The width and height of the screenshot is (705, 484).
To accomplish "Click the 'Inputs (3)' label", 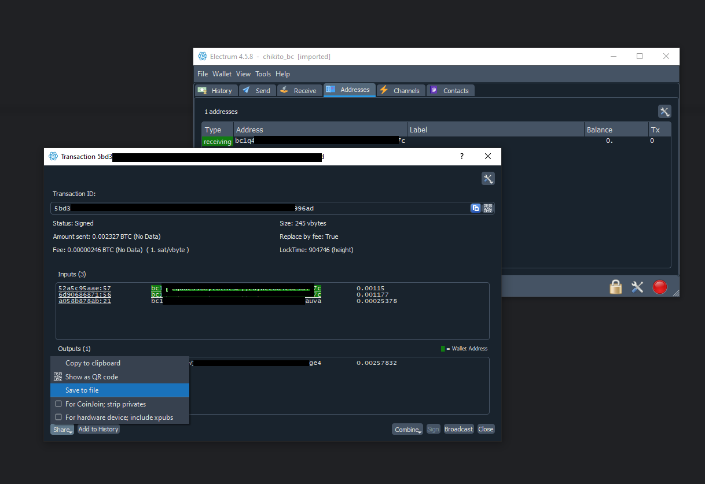I will (72, 274).
